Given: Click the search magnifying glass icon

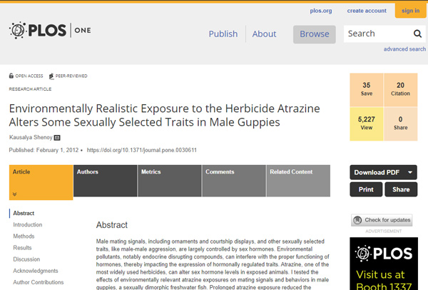Looking at the screenshot, I should pyautogui.click(x=417, y=34).
